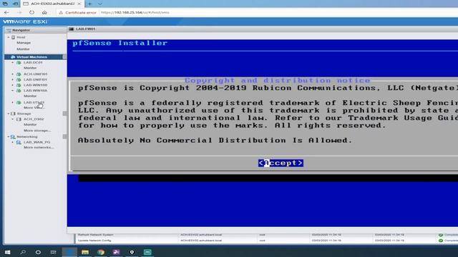Collapse the Host tree node

click(9, 37)
